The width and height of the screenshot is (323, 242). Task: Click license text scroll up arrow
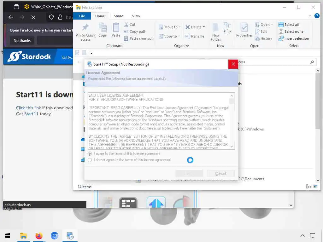[x=232, y=96]
